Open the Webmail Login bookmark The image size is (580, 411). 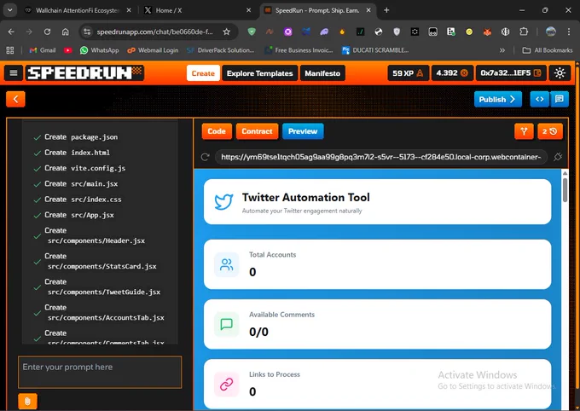pos(153,50)
